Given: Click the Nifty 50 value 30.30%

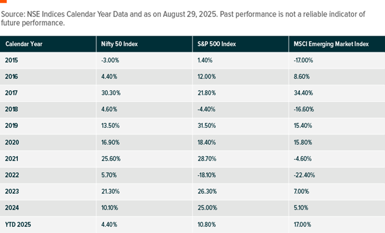Looking at the screenshot, I should click(111, 93).
